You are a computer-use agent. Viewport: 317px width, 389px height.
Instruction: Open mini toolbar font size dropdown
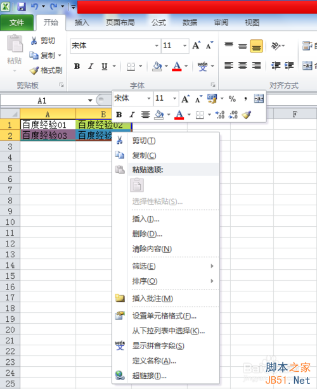(x=175, y=98)
